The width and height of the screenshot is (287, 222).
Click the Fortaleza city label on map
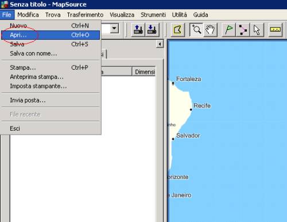[189, 79]
